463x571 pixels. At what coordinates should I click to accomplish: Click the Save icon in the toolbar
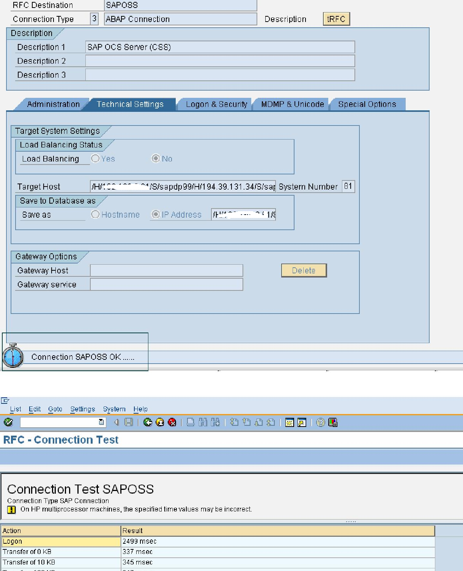pos(128,422)
